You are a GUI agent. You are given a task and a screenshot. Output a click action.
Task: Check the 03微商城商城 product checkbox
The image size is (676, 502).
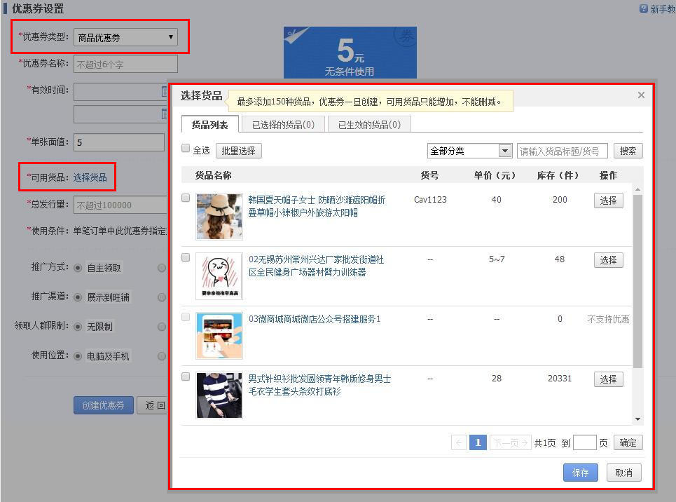[186, 318]
